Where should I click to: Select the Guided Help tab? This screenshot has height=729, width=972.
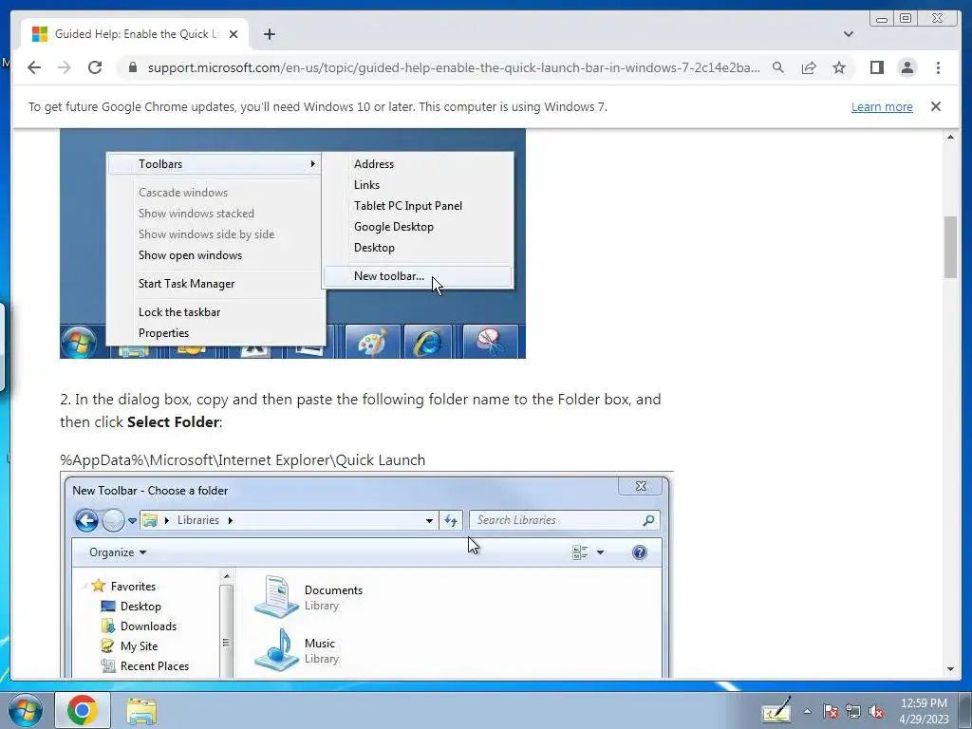135,34
